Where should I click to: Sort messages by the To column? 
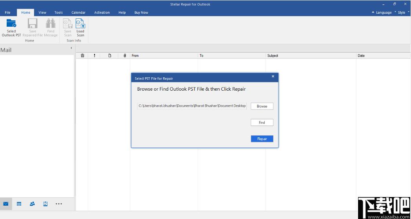pos(232,56)
